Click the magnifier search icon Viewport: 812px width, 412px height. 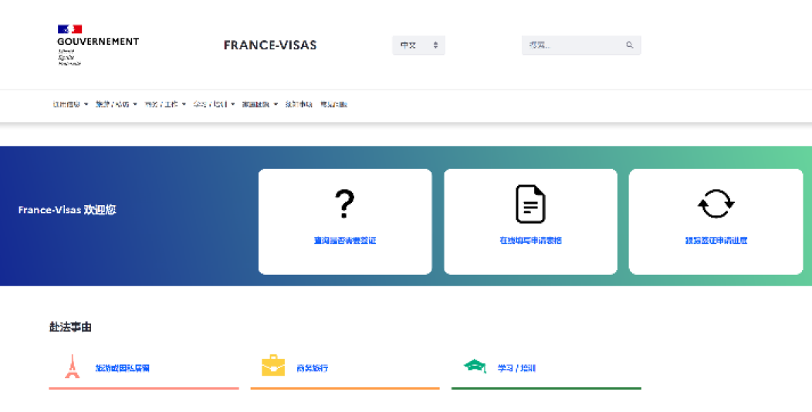click(630, 45)
